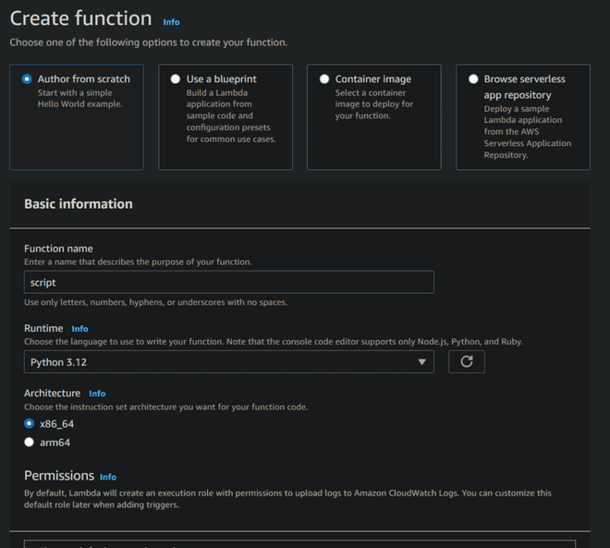Open Info link beside Create function
The image size is (610, 548).
pos(171,21)
